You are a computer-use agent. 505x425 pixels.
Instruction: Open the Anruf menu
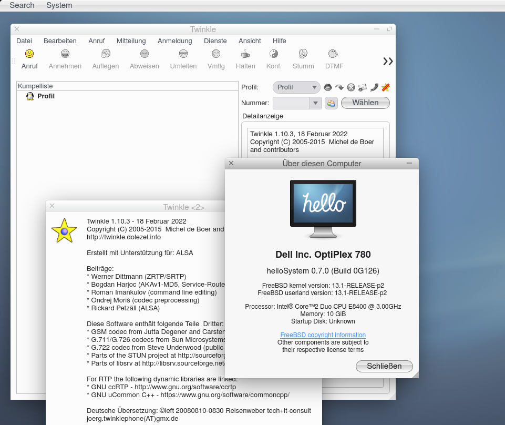(97, 41)
